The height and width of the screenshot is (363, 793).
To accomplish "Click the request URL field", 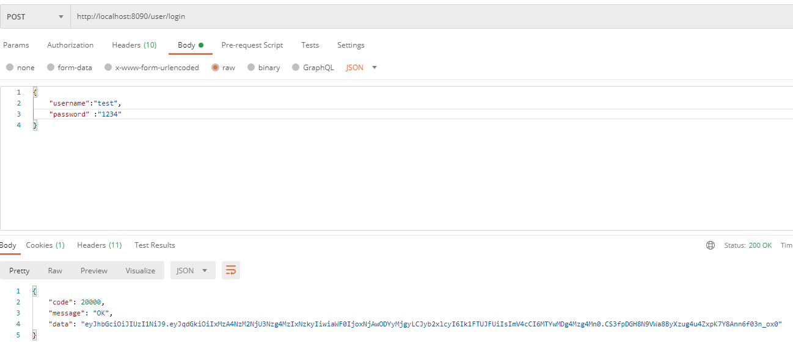I will pyautogui.click(x=432, y=17).
